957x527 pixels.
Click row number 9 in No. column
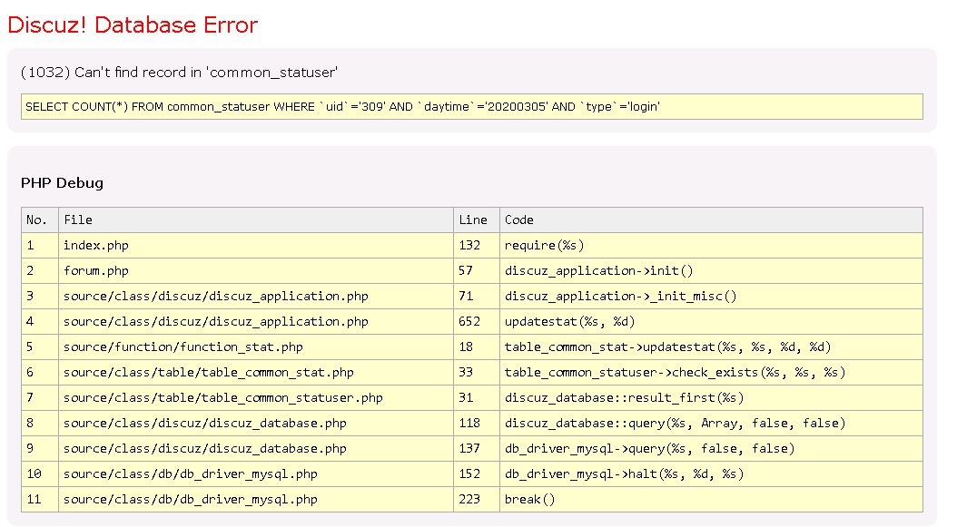click(40, 448)
